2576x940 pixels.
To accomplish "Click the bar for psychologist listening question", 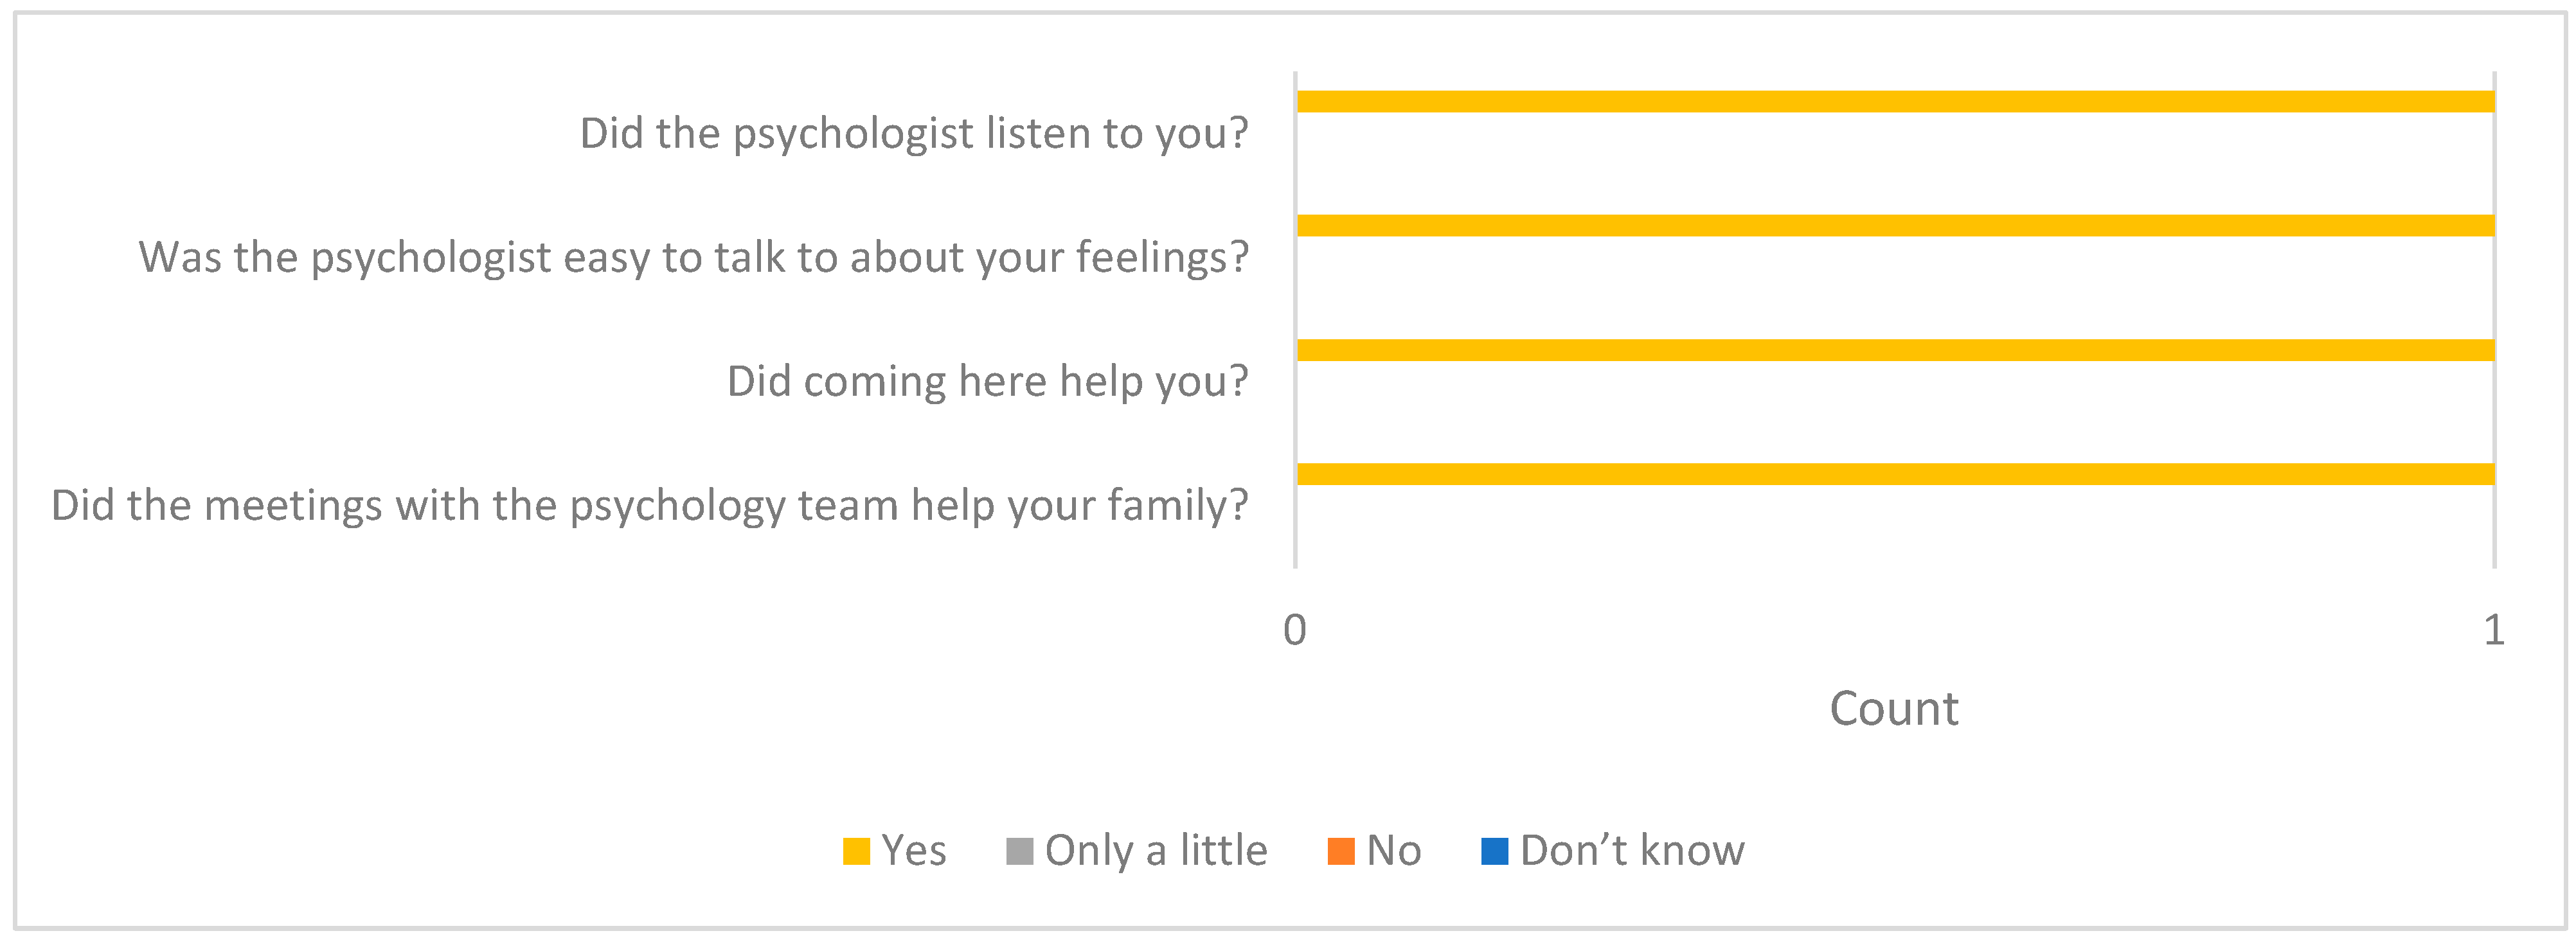I will click(x=1894, y=102).
